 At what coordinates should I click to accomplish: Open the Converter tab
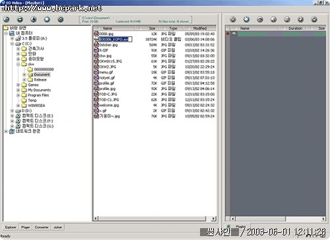[42, 227]
